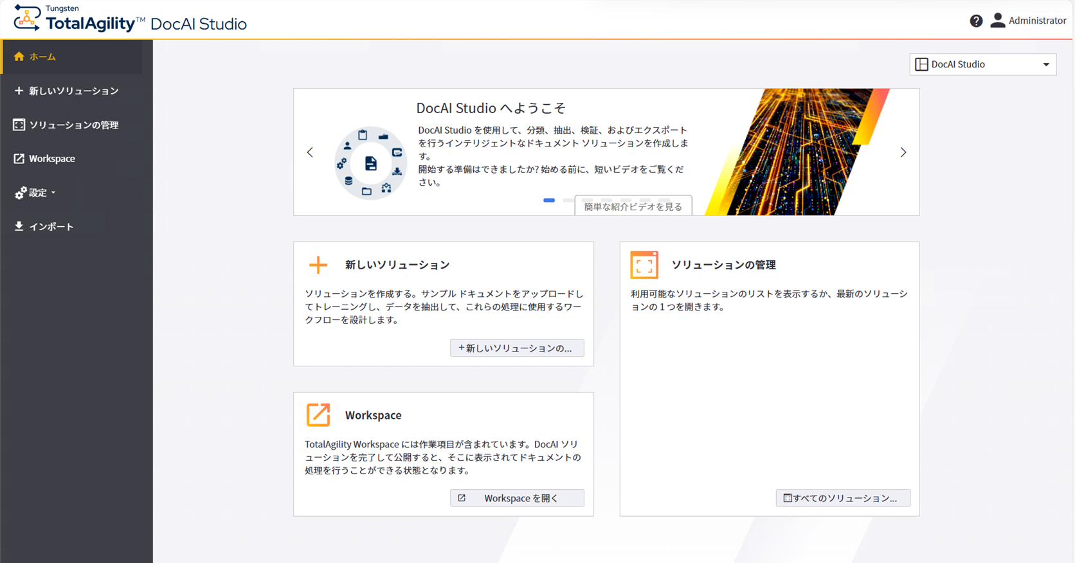Open the DocAI Studio dropdown
This screenshot has width=1075, height=563.
pyautogui.click(x=983, y=64)
